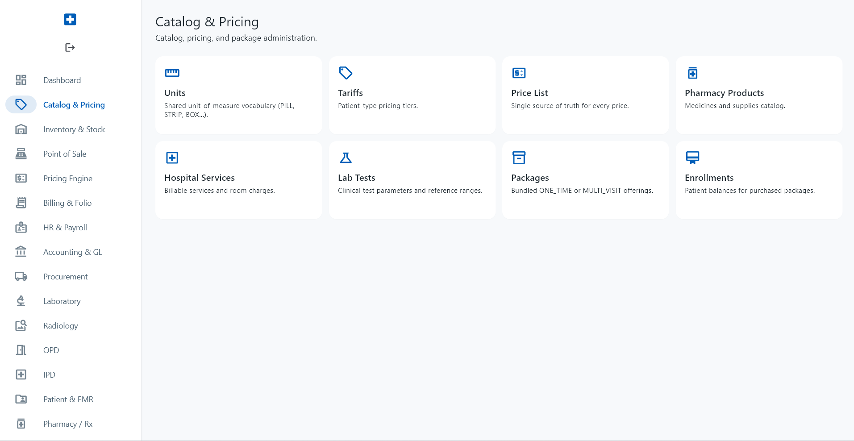Click the OPD door icon
Image resolution: width=854 pixels, height=441 pixels.
21,350
